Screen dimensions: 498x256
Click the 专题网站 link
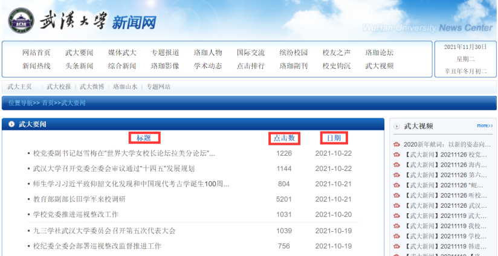tap(158, 86)
